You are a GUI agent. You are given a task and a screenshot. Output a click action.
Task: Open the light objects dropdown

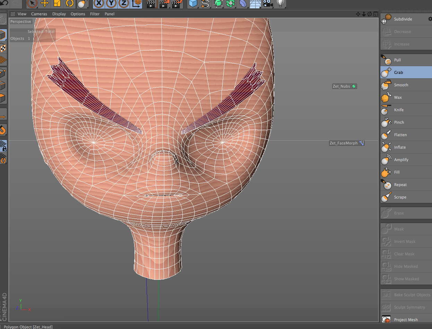pos(280,3)
